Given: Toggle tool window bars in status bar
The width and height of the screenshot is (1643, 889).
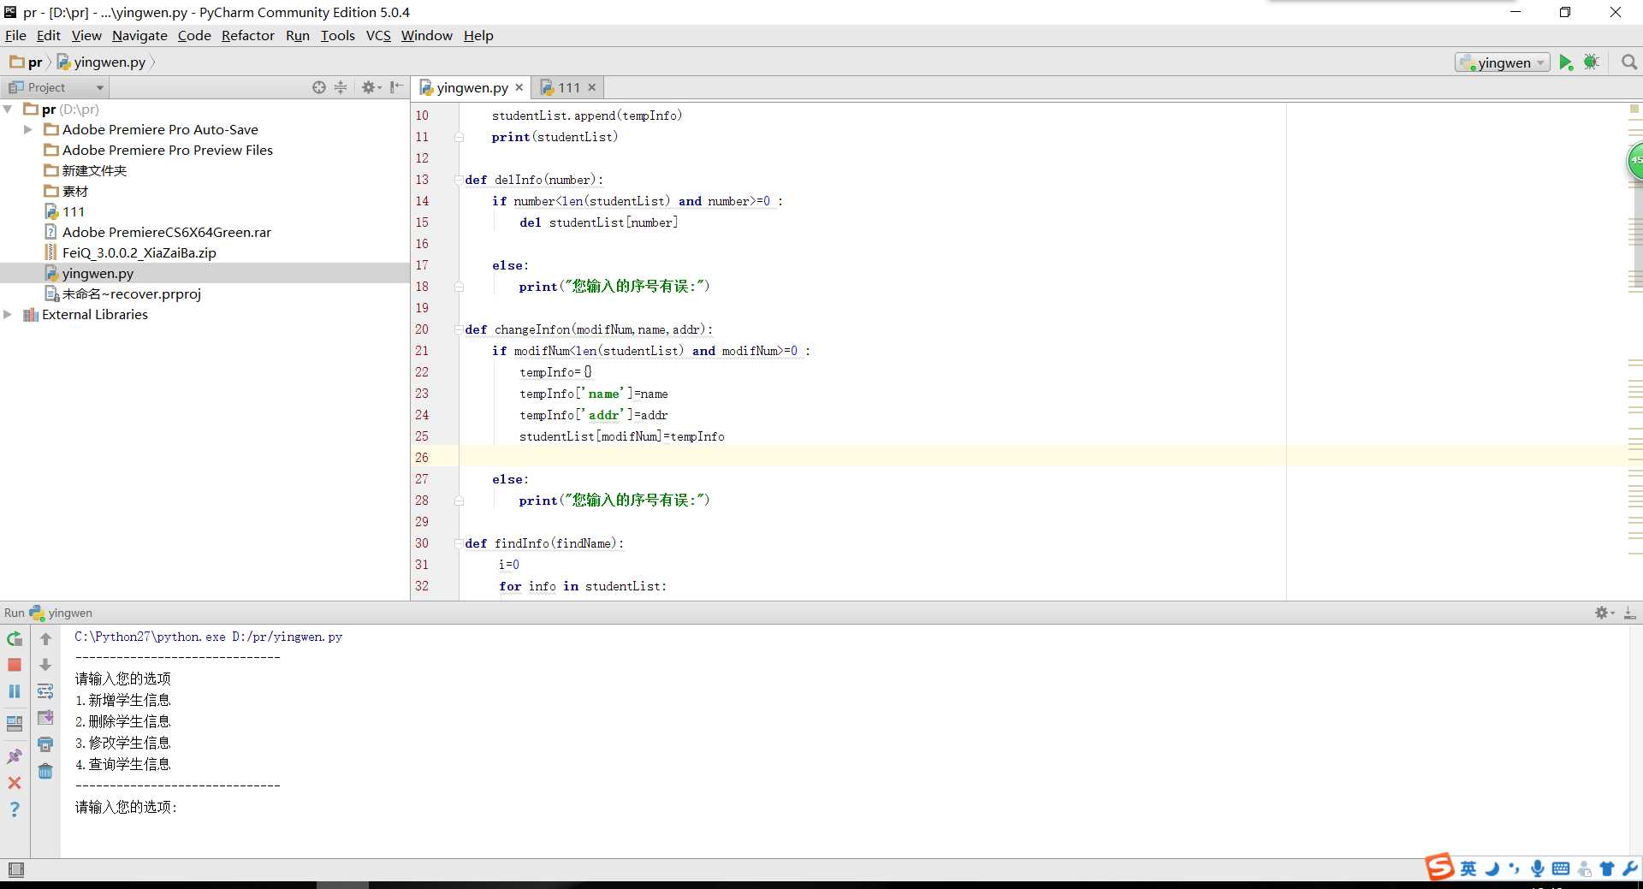Looking at the screenshot, I should [15, 869].
